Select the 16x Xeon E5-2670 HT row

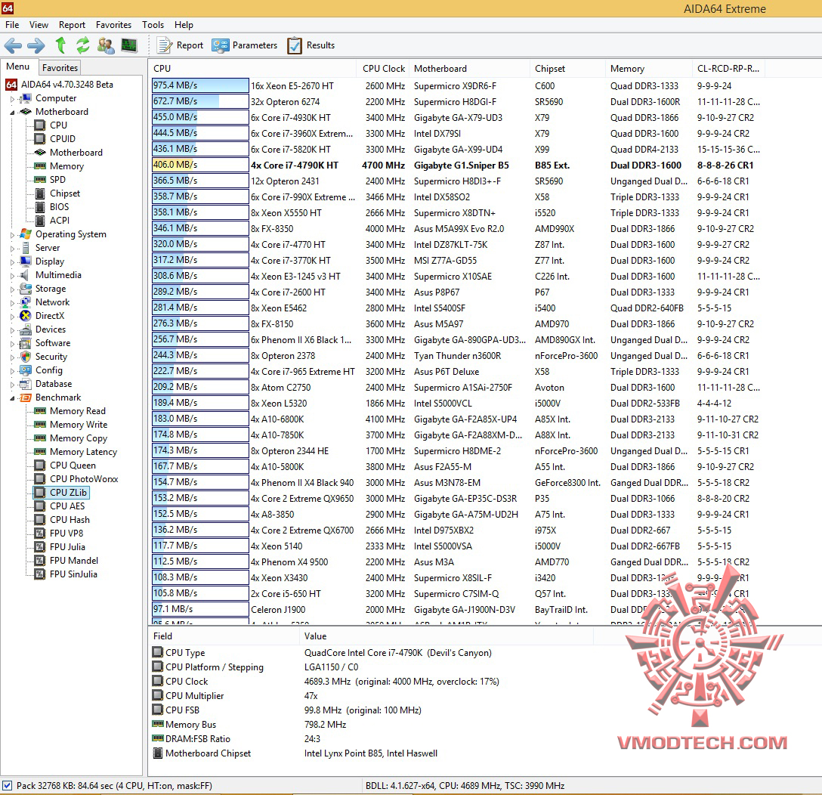pyautogui.click(x=456, y=86)
